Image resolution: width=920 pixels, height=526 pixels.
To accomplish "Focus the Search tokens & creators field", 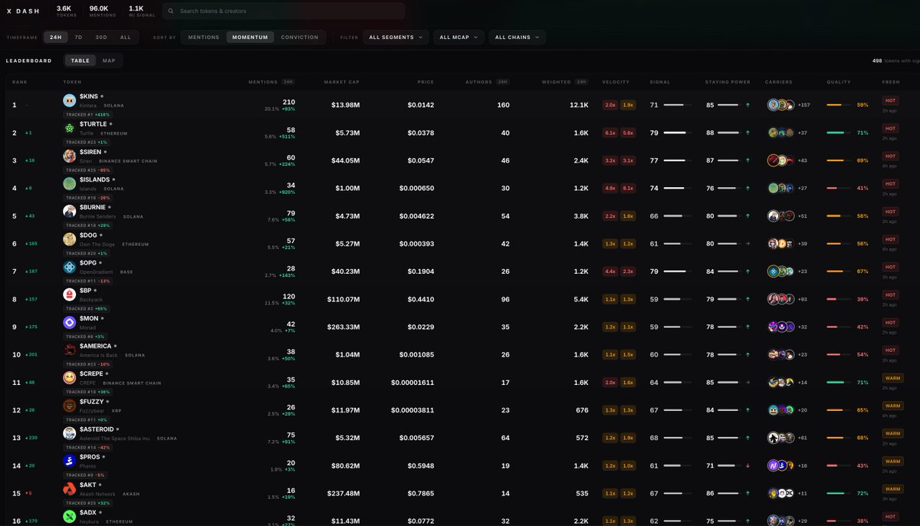I will (284, 12).
